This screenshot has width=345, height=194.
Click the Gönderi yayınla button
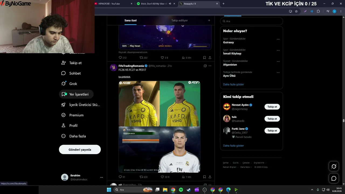tap(80, 150)
